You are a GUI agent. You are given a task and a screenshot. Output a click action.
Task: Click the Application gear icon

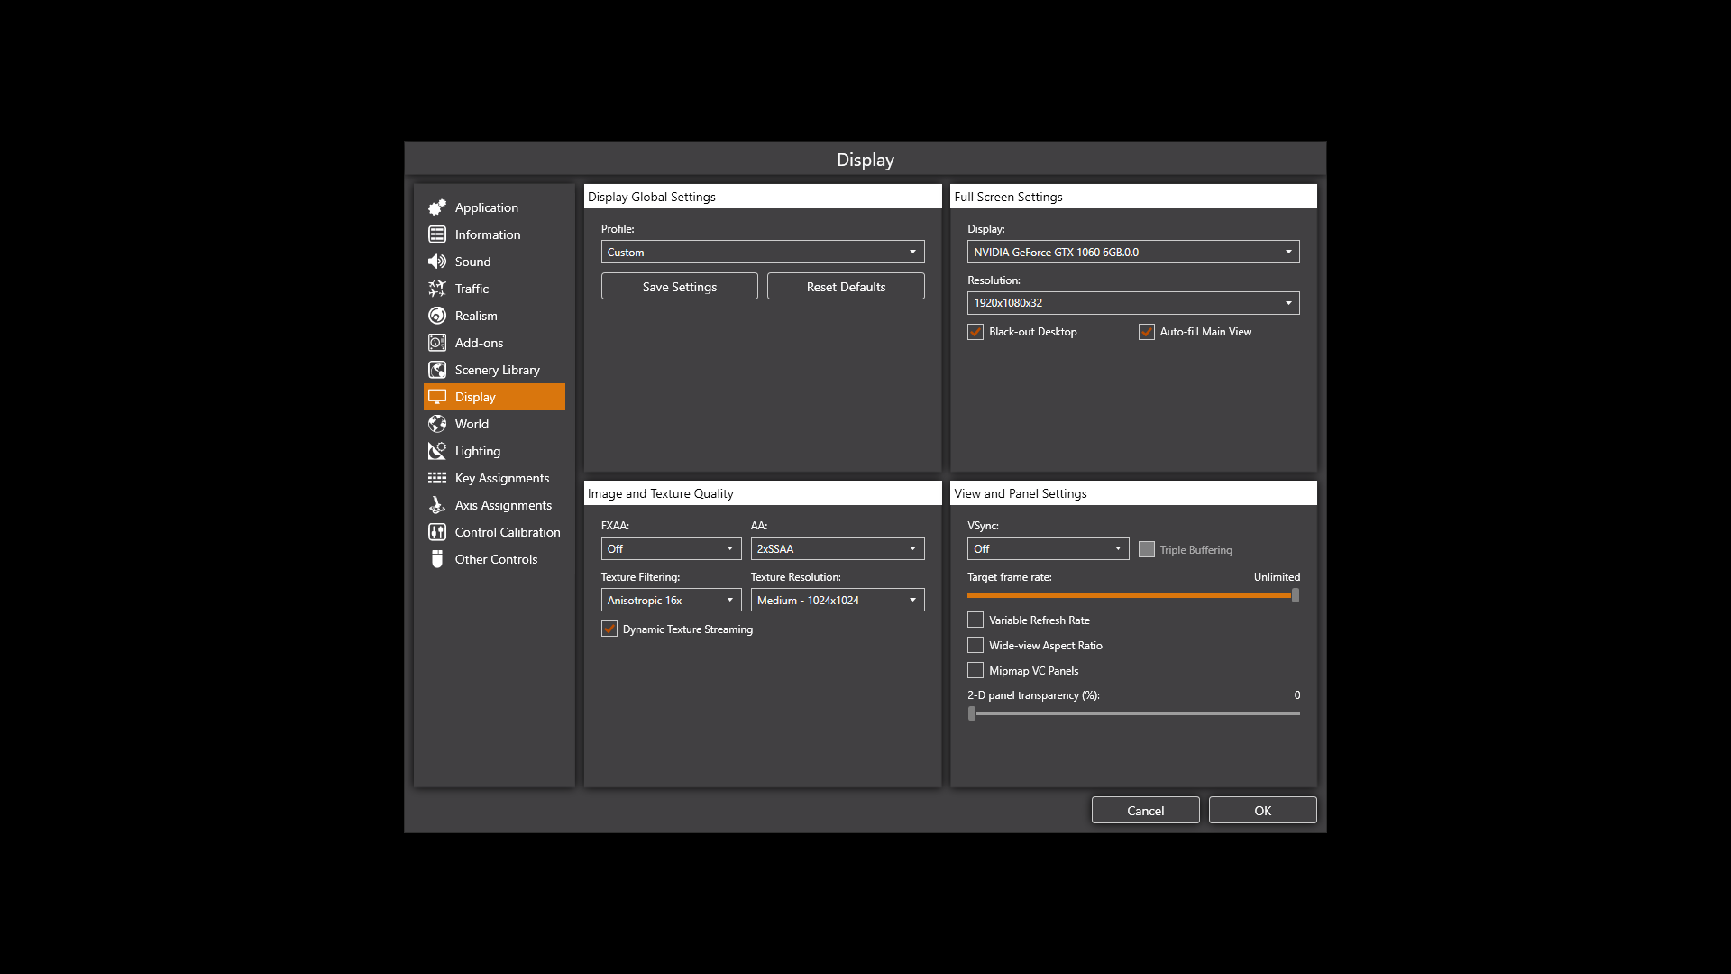[x=437, y=207]
